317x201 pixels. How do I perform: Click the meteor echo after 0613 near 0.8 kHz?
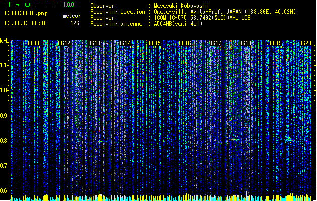[x=101, y=141]
